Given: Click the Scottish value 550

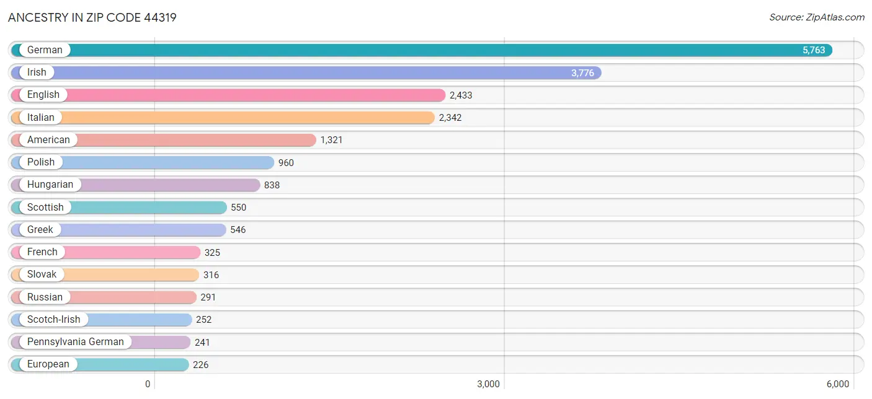Looking at the screenshot, I should pos(238,208).
